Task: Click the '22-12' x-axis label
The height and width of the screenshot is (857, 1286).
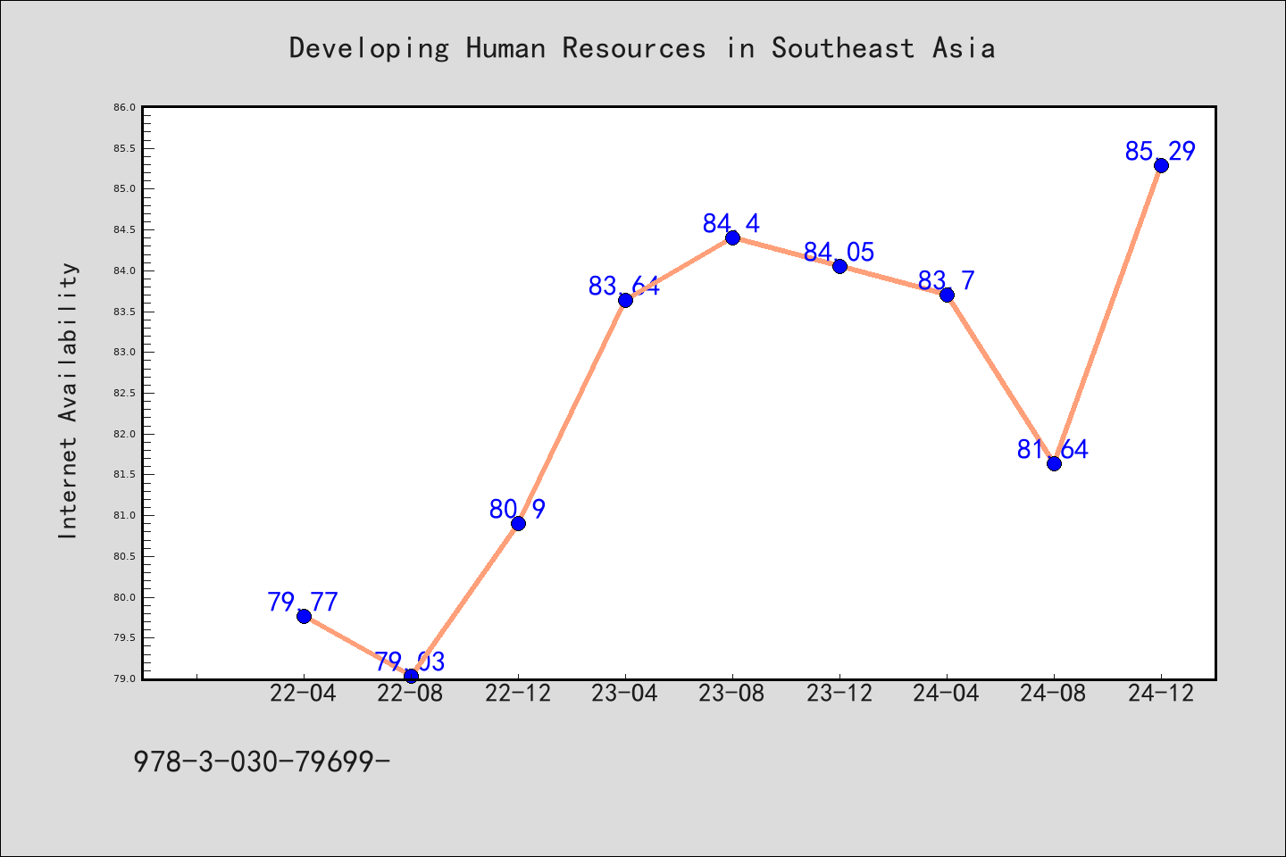Action: click(518, 694)
